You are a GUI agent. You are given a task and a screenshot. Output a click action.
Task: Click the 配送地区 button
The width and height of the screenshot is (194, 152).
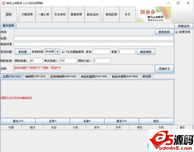[146, 52]
